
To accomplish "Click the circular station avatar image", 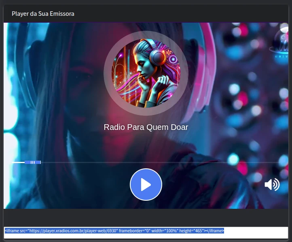I will pos(146,73).
